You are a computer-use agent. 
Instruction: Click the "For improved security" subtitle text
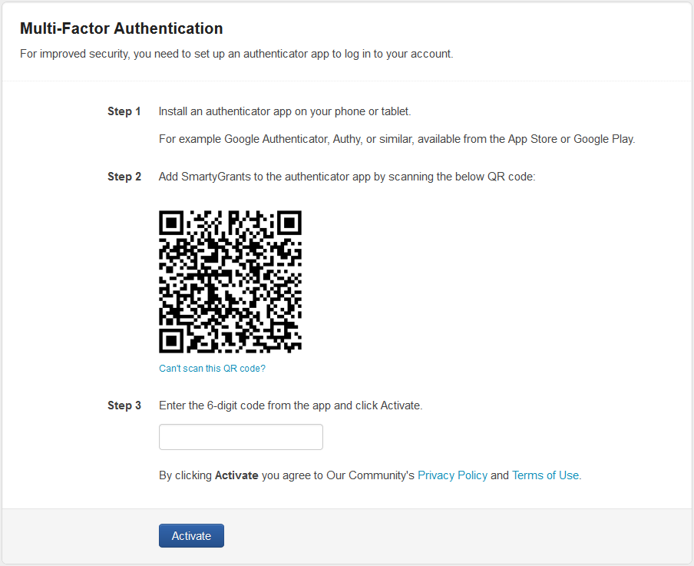pos(236,55)
